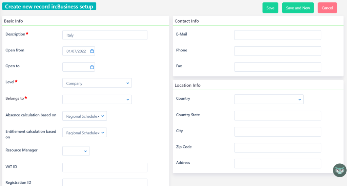Image resolution: width=347 pixels, height=186 pixels.
Task: Expand the Level dropdown showing Company
Action: pos(97,83)
